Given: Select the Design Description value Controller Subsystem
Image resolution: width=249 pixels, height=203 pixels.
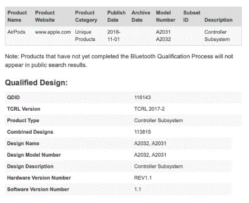Looking at the screenshot, I should [159, 166].
